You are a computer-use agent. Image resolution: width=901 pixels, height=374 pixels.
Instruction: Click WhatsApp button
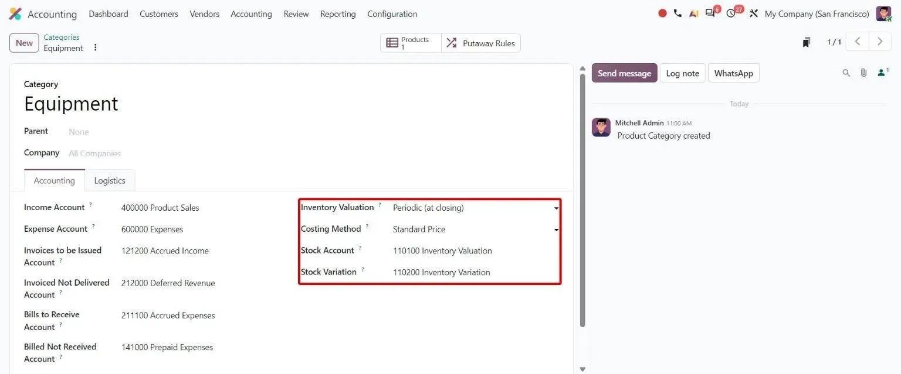[x=734, y=73]
